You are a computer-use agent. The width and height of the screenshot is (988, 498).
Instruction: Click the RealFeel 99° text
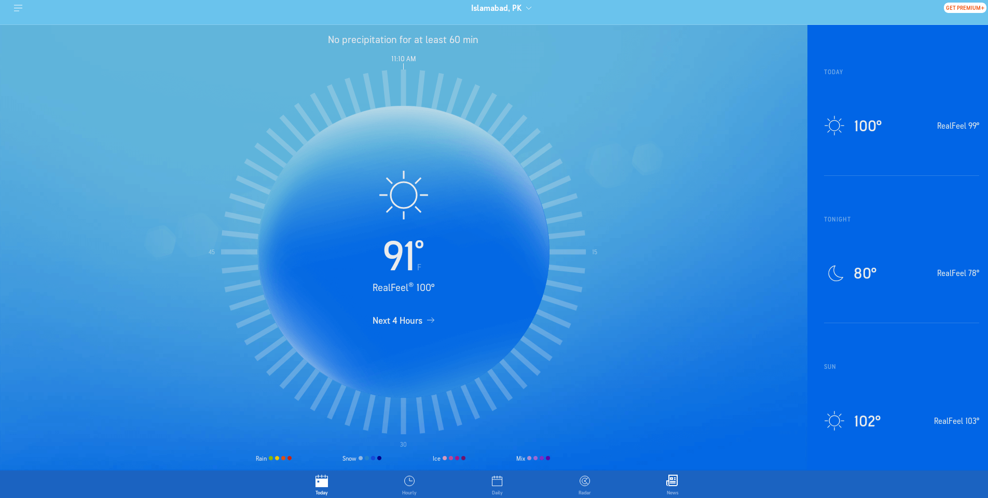[x=958, y=126]
